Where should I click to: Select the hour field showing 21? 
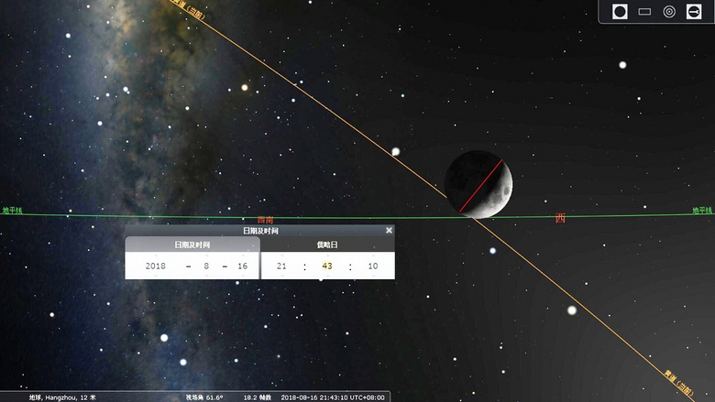coord(281,266)
